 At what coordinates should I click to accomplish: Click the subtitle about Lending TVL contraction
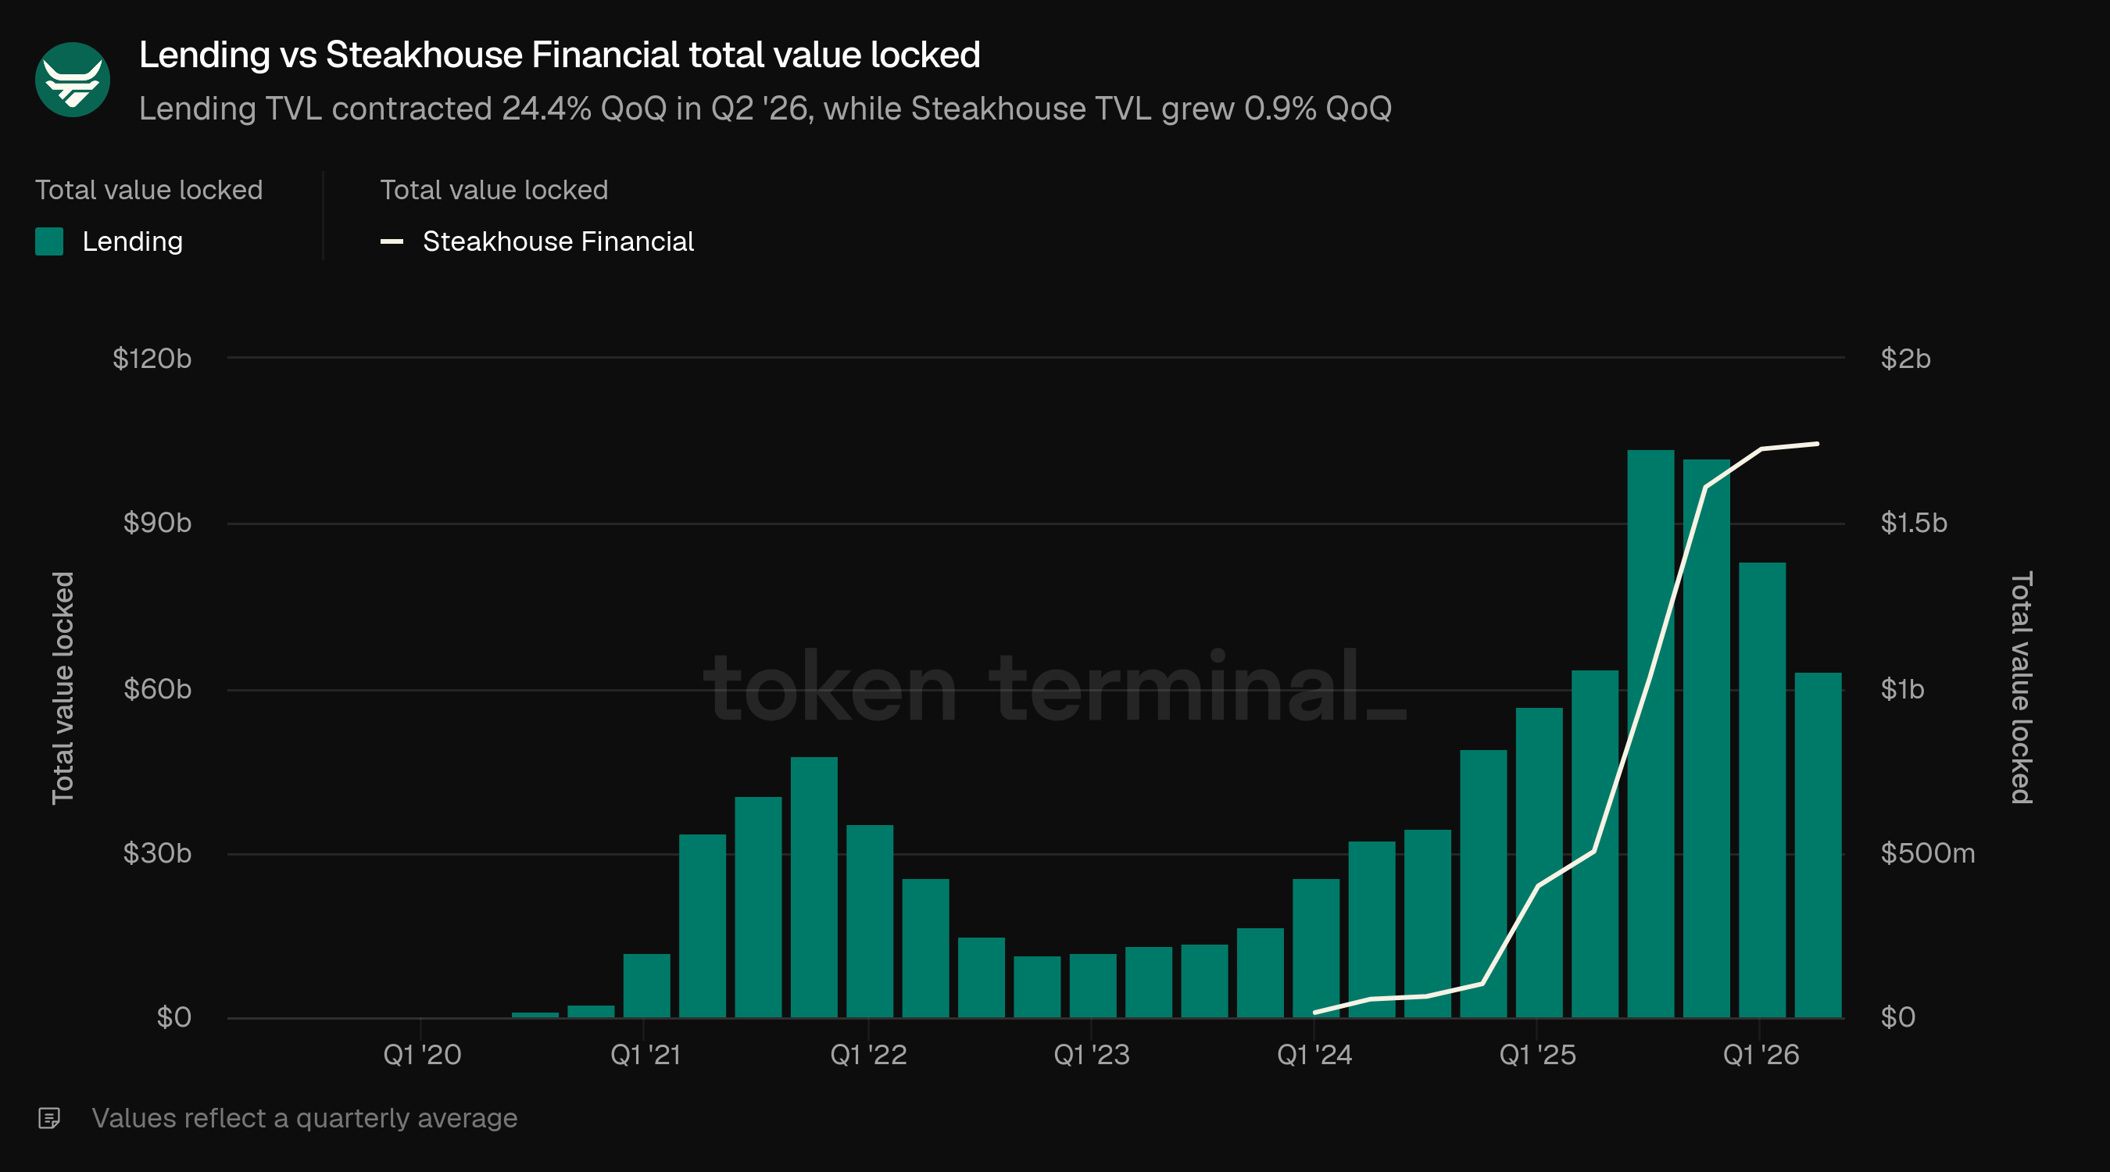click(765, 108)
